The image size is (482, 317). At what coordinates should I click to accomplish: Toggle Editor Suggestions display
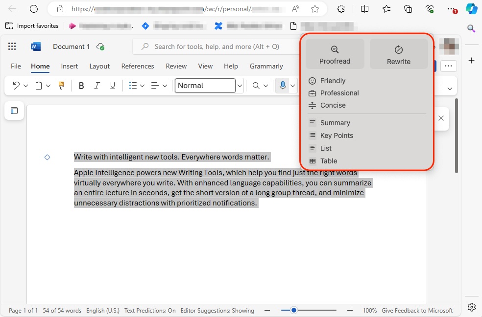point(217,310)
